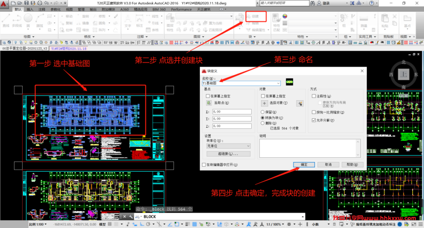Open Quick Select icon beside 选择对象
This screenshot has height=228, width=424.
pyautogui.click(x=300, y=103)
